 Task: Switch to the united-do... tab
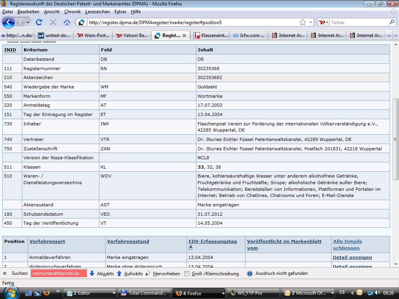pyautogui.click(x=54, y=35)
